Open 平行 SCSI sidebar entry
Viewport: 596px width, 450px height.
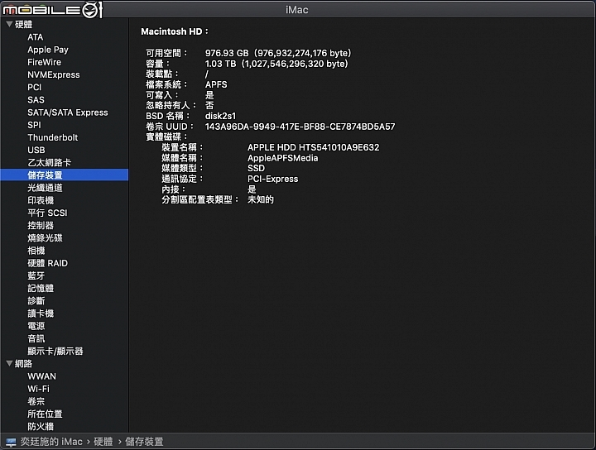[x=47, y=213]
